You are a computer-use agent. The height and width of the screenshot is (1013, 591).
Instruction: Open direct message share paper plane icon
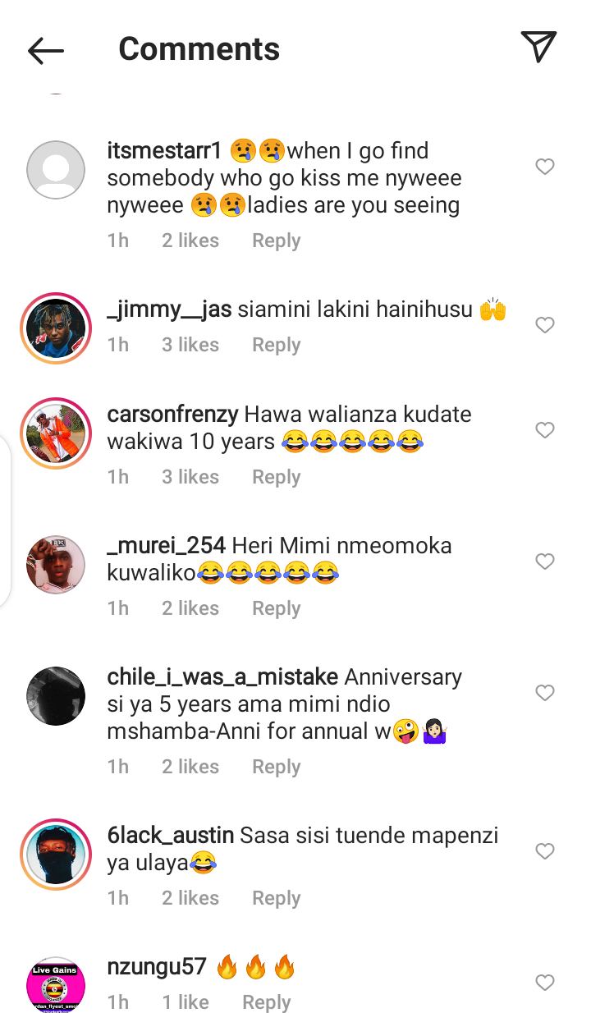click(538, 47)
